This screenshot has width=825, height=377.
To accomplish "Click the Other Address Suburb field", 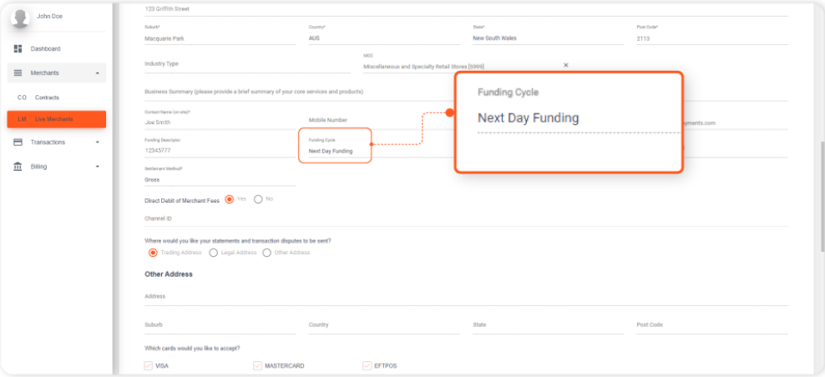I will click(x=220, y=325).
